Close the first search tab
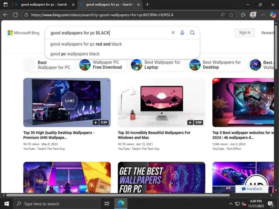This screenshot has height=209, width=279. tap(73, 5)
